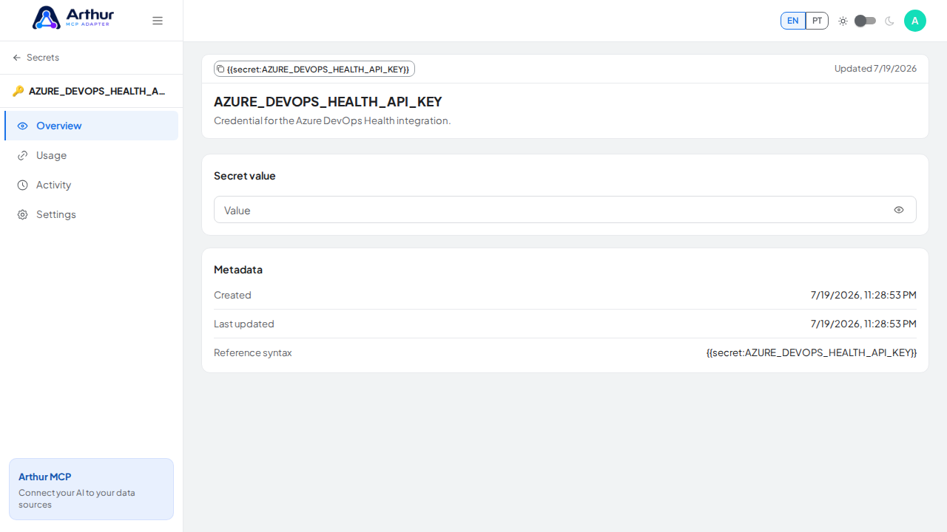Click the 'Reference syntax' label

(253, 352)
